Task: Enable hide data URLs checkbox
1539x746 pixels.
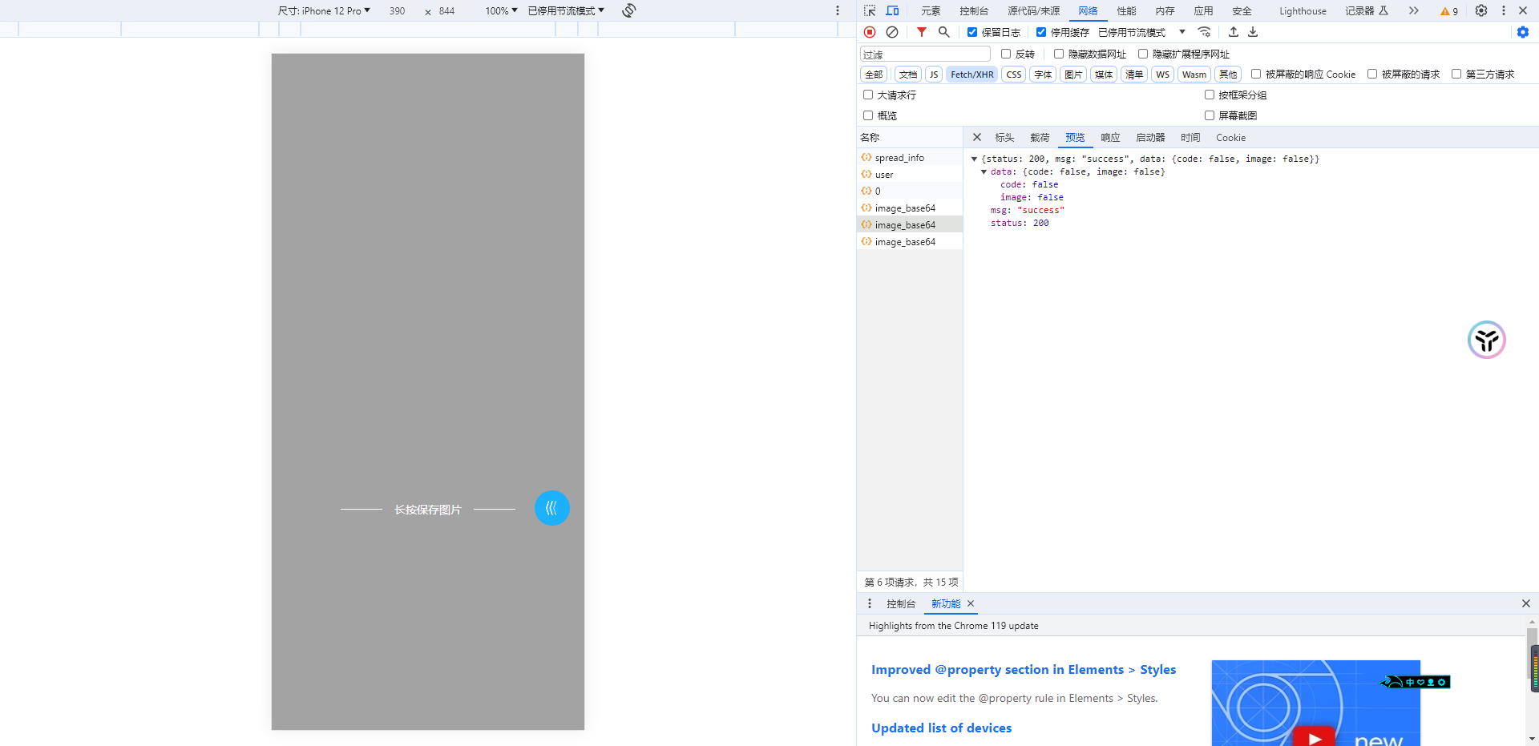Action: click(1059, 54)
